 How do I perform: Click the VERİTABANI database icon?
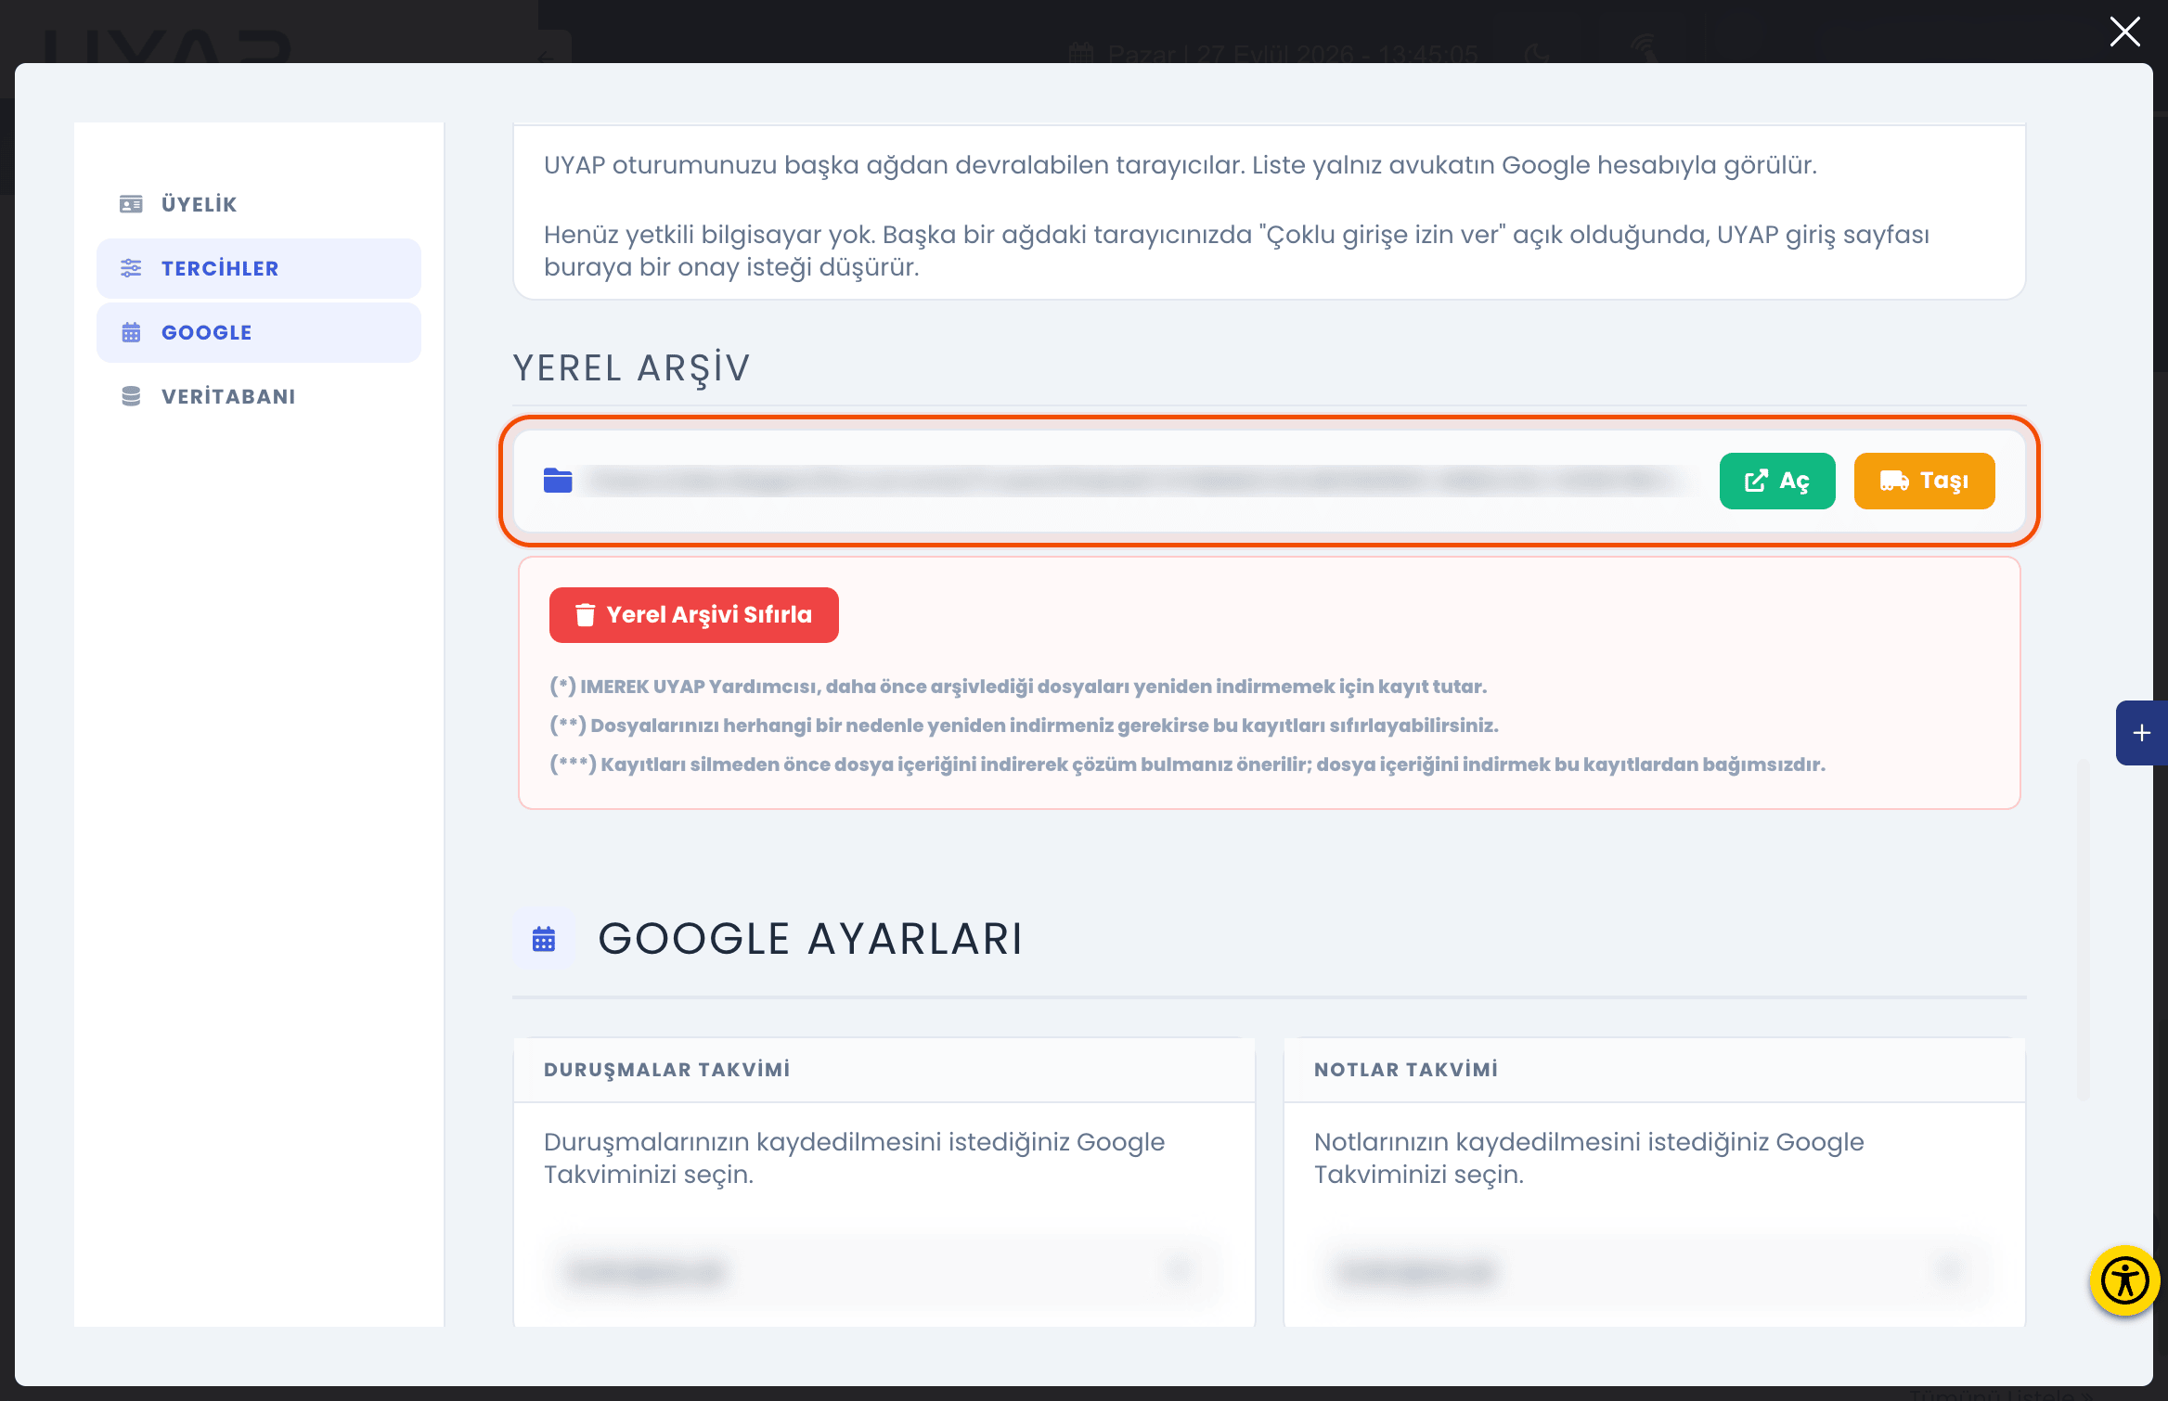pyautogui.click(x=131, y=396)
